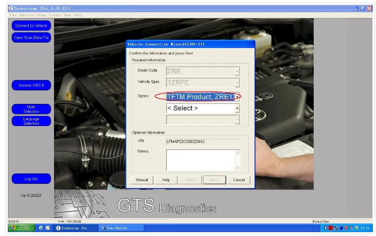Click the green safely remove hardware tray icon
The height and width of the screenshot is (236, 376).
pyautogui.click(x=356, y=228)
